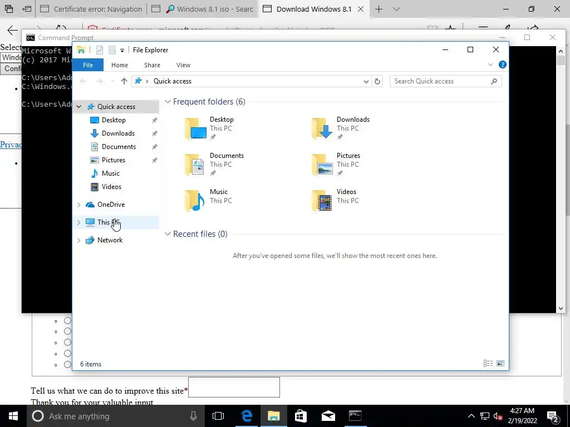Click File Explorer taskbar icon
Screen dimensions: 570x427
point(273,416)
